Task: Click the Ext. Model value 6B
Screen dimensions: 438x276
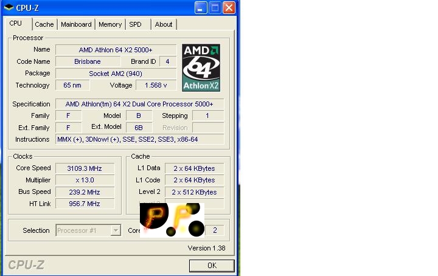Action: (x=139, y=128)
